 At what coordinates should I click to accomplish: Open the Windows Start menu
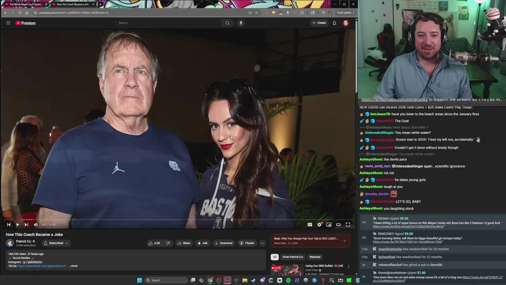pos(140,280)
